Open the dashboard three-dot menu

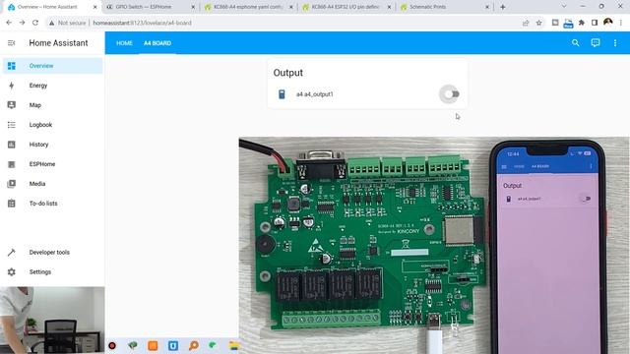(614, 42)
